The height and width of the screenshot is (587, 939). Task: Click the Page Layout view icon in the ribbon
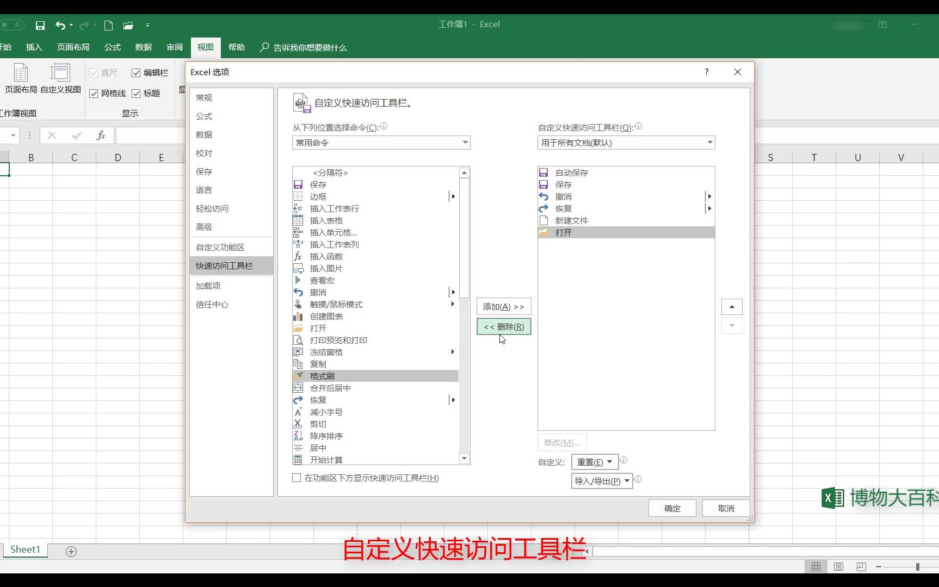[21, 78]
